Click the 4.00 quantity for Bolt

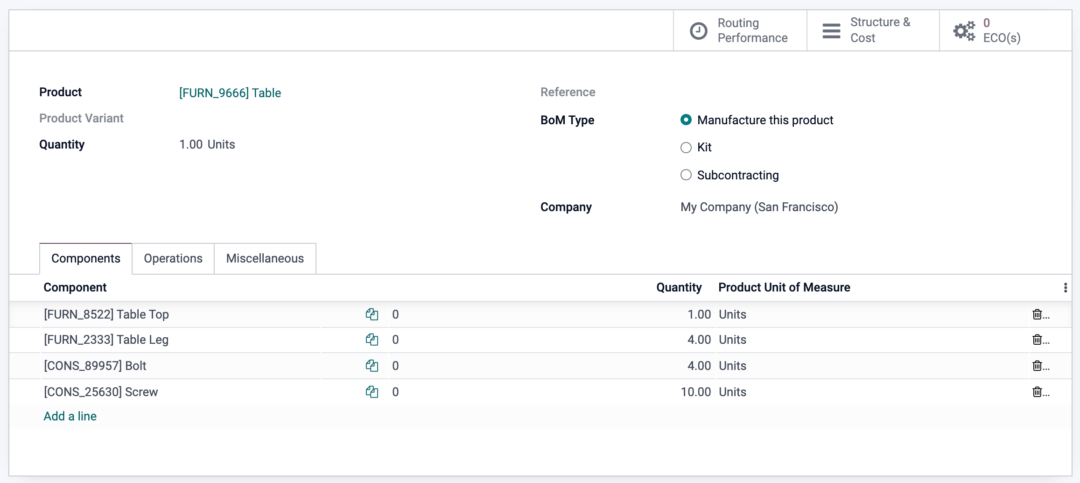(x=699, y=366)
